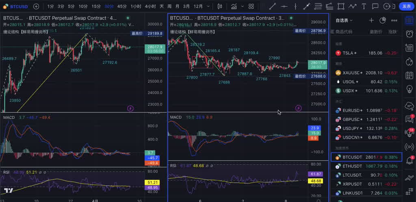Toggle the lightning icon on left chart

tap(130, 108)
